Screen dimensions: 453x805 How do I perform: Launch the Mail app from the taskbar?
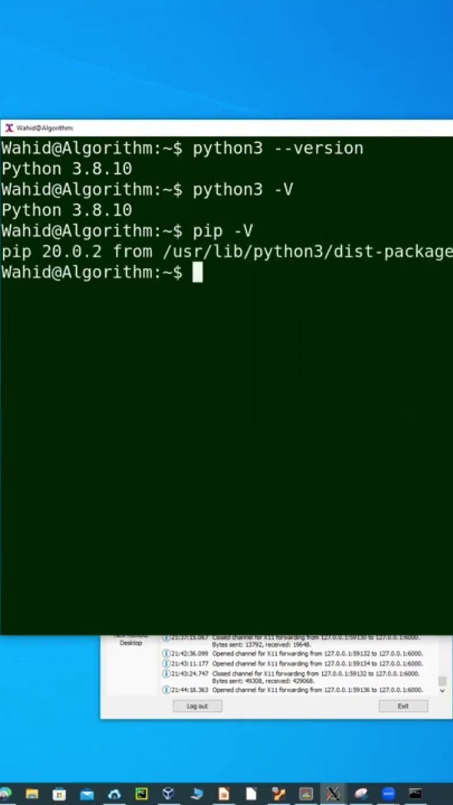87,794
